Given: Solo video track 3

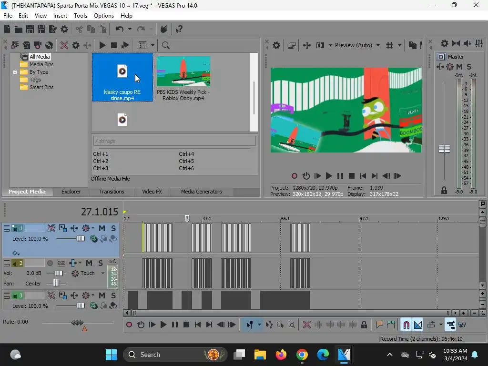Looking at the screenshot, I should (113, 295).
